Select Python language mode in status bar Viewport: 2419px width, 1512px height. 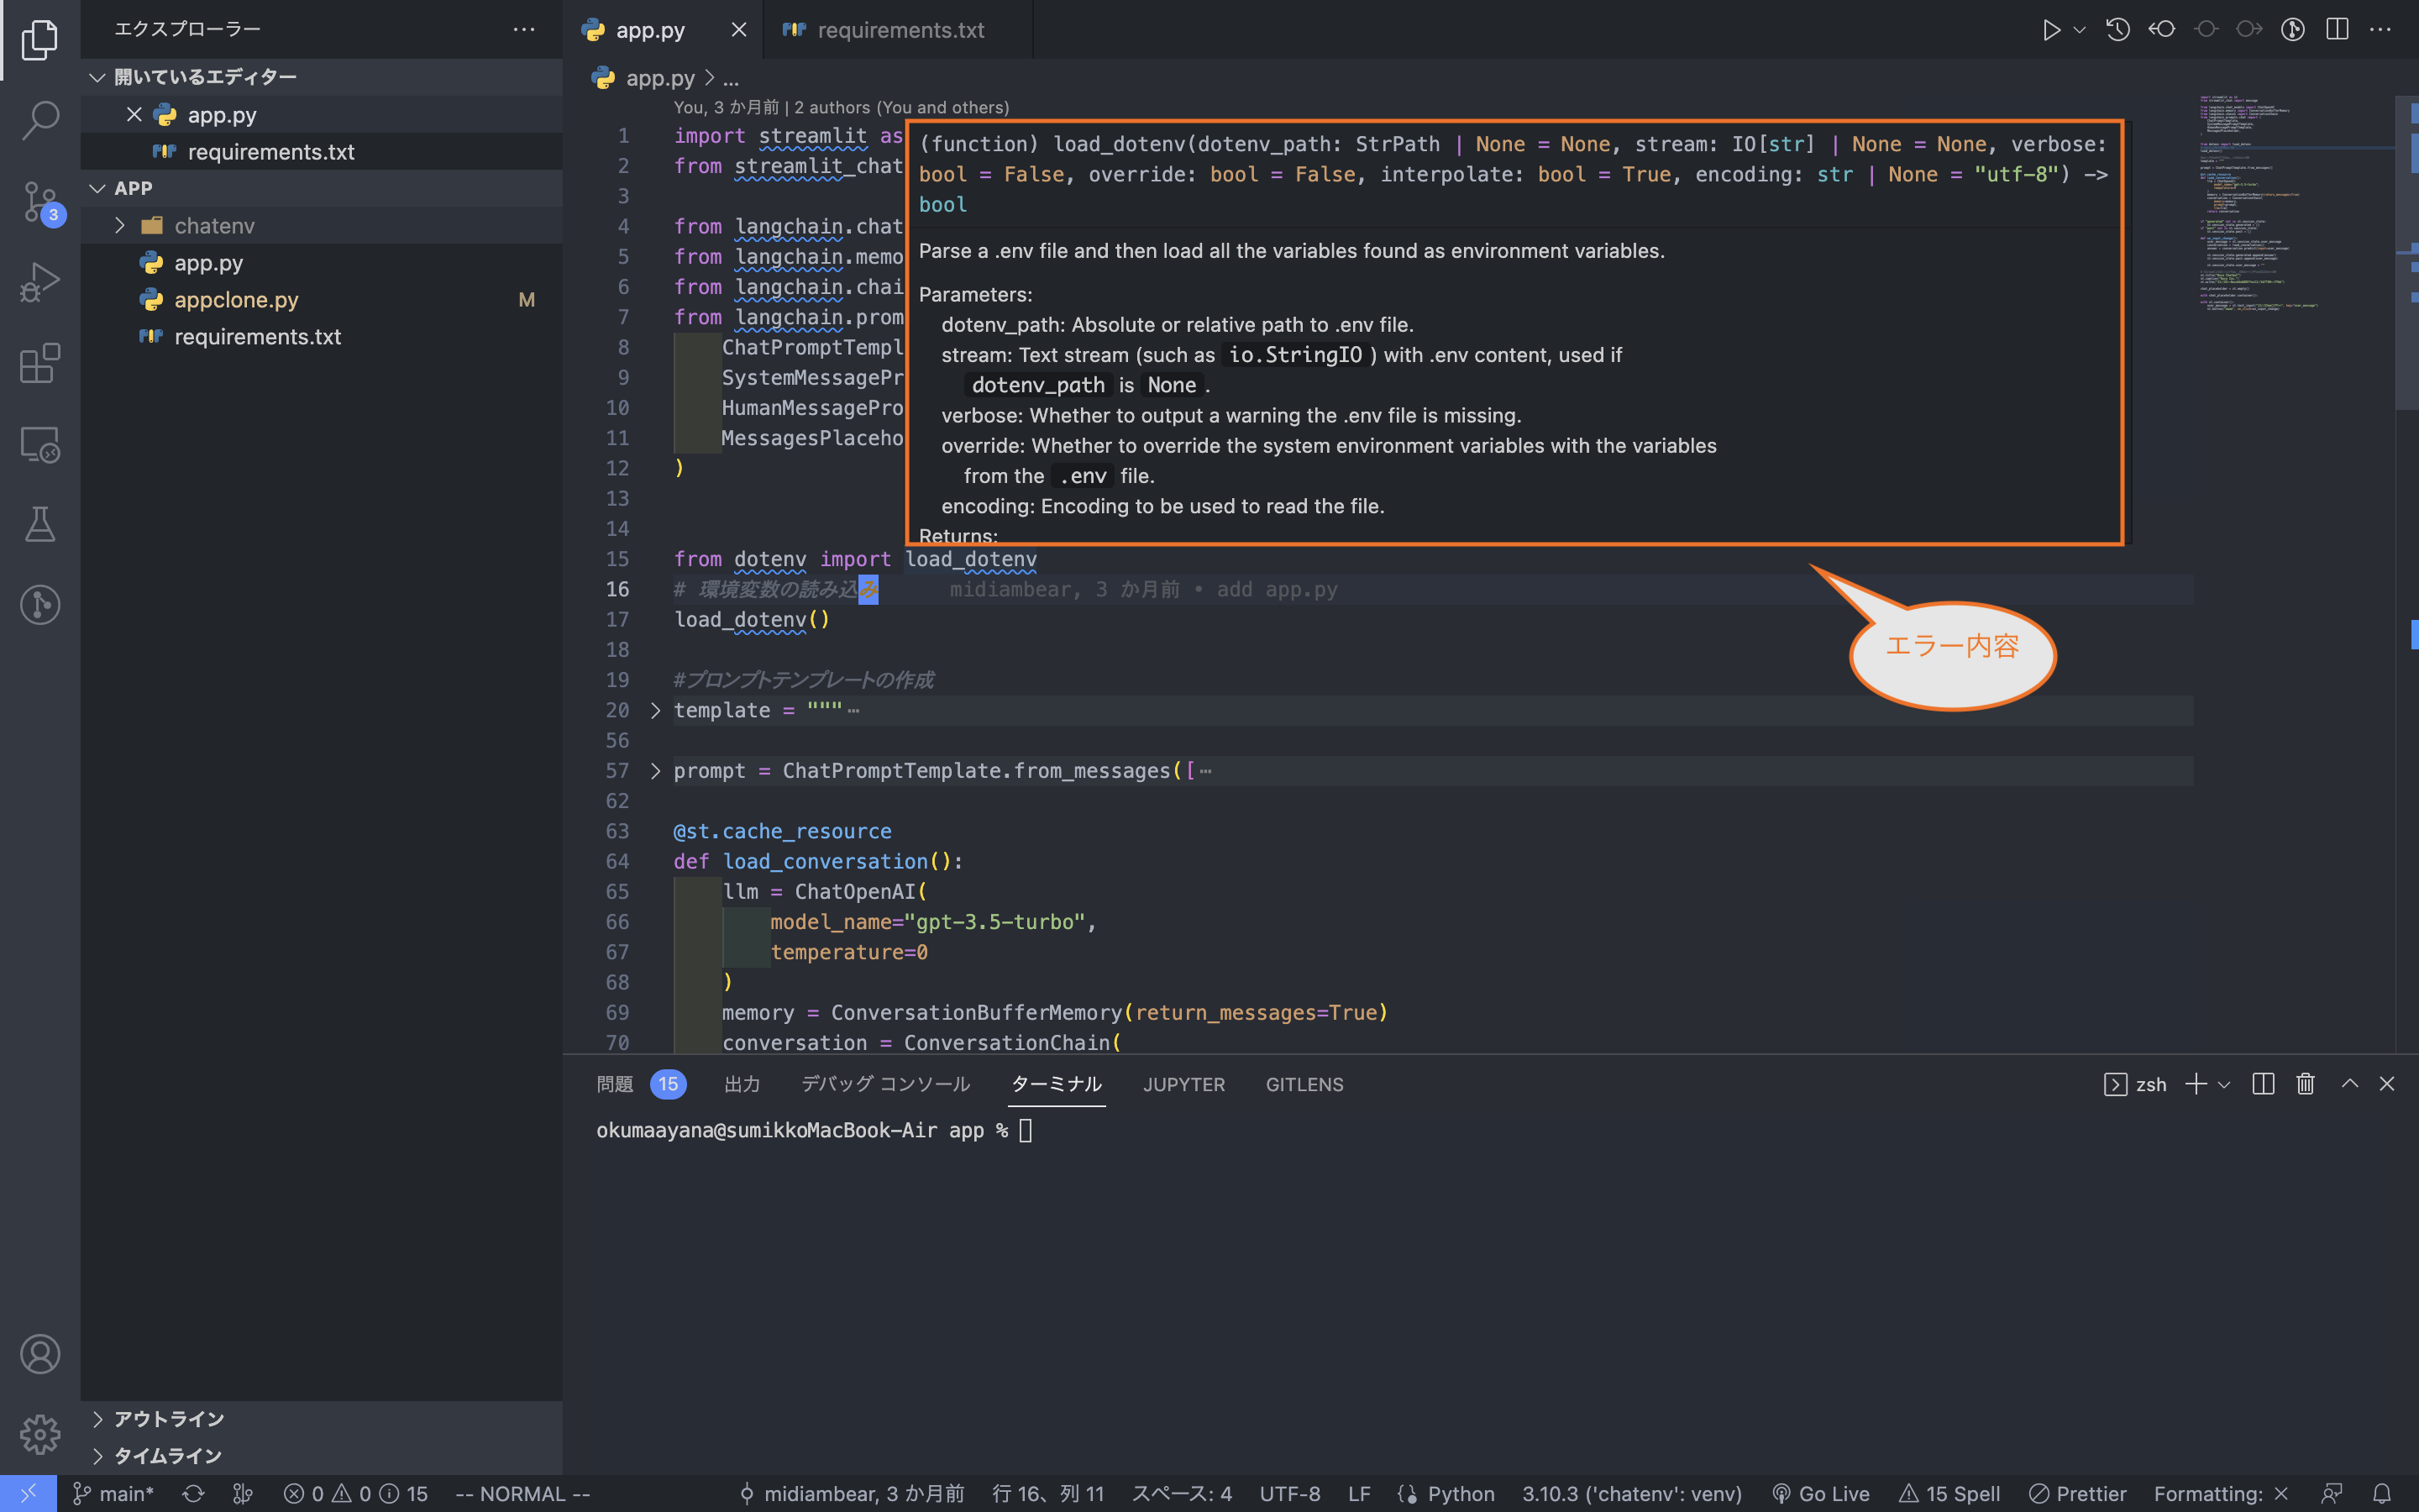[1458, 1493]
